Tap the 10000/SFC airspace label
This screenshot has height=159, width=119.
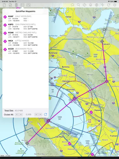[60, 118]
